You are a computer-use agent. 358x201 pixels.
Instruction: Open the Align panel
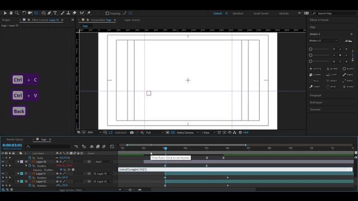313,27
